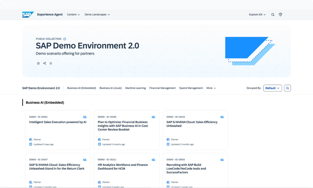Click the SAP badge on demo 18502 card
313x188 pixels.
[222, 160]
